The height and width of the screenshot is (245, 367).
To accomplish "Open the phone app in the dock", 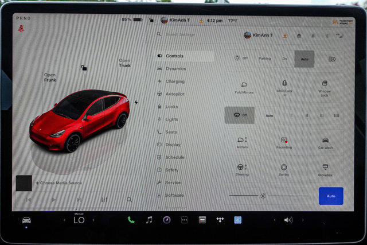I will click(131, 220).
